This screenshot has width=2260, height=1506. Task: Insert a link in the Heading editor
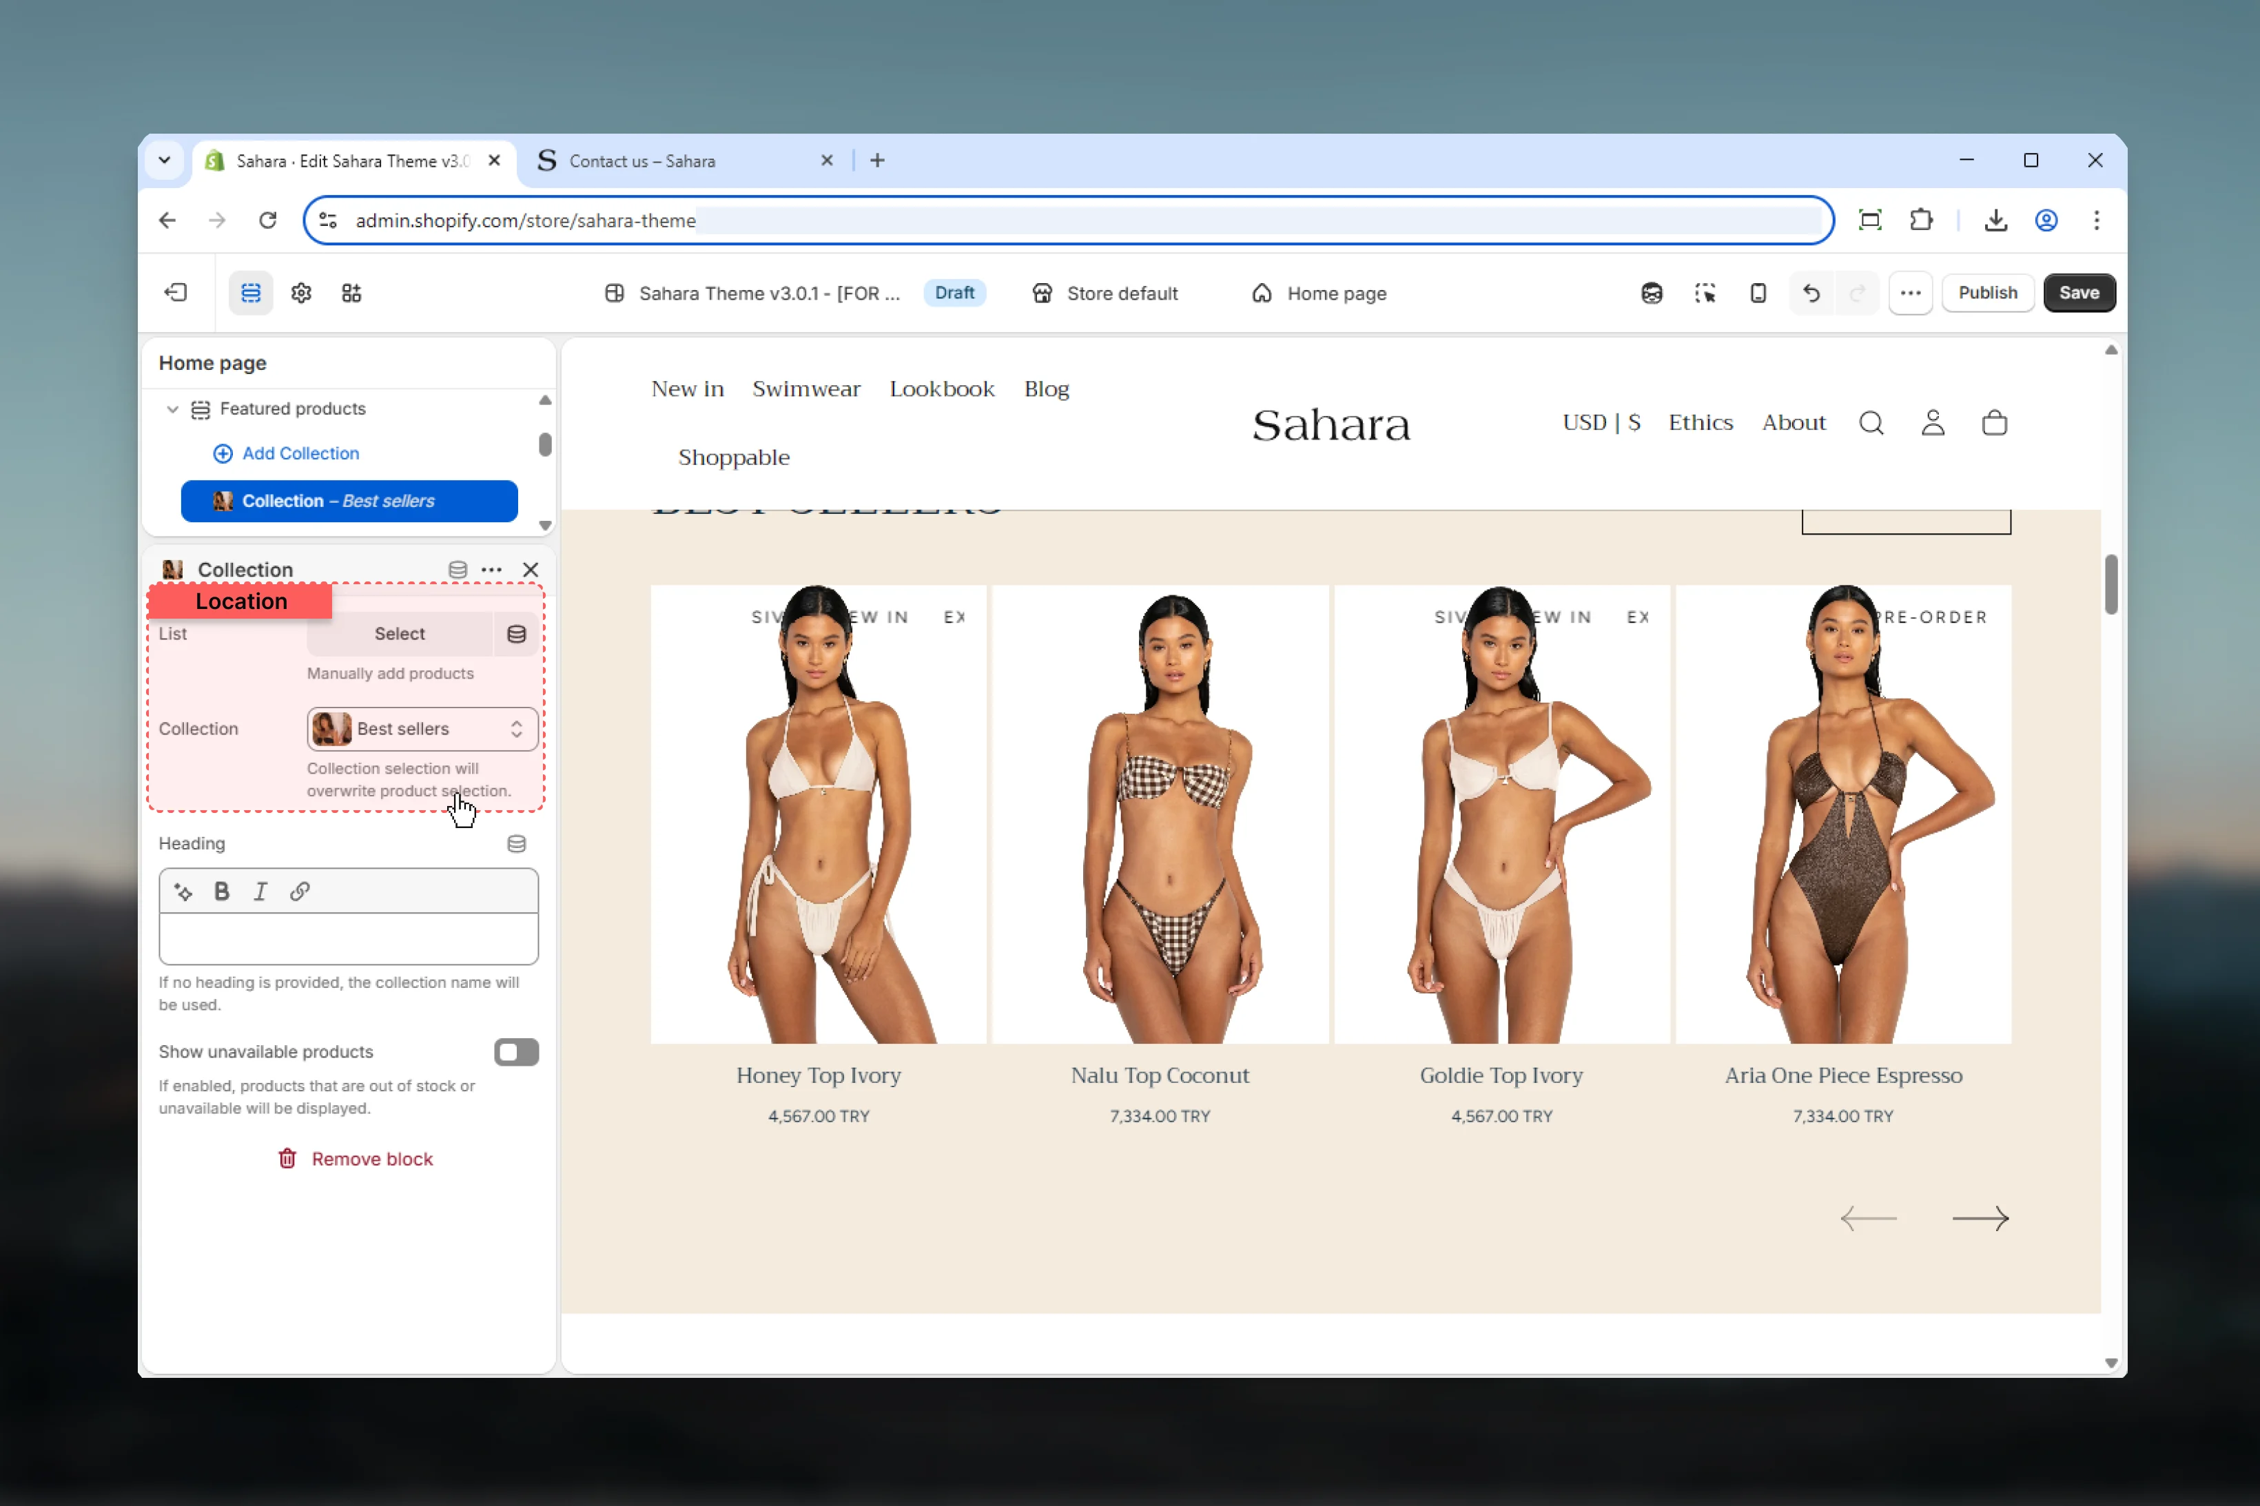click(300, 892)
